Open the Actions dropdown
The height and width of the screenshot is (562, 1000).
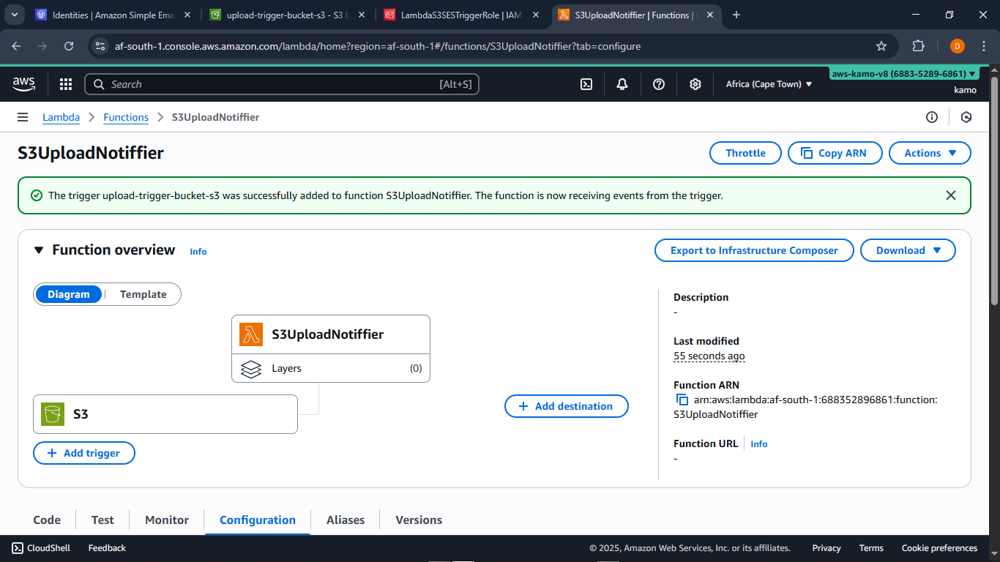tap(930, 153)
